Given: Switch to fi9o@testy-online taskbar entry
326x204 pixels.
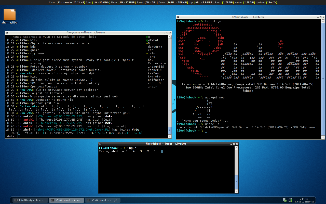Looking at the screenshot, I should coord(30,200).
